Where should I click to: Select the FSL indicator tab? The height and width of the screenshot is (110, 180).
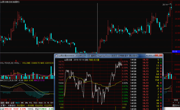click(31, 103)
